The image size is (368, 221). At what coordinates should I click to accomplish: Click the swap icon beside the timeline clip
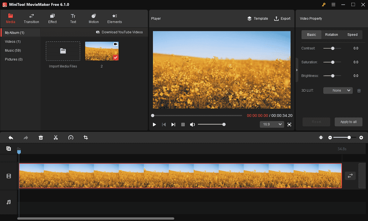pos(350,176)
